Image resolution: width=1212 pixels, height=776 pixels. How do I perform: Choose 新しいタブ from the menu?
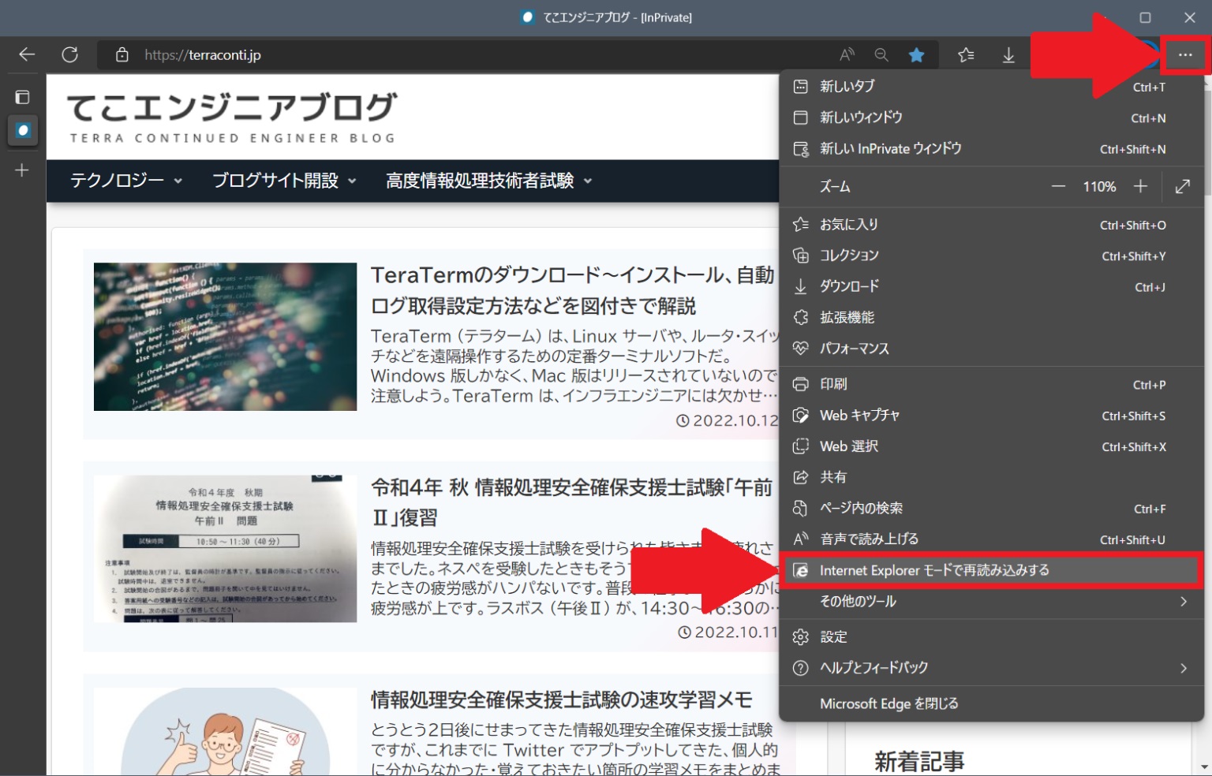[847, 87]
